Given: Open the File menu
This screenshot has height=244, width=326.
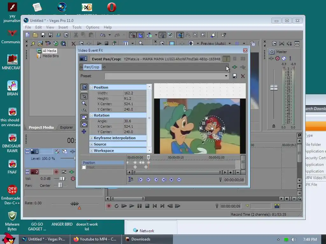Looking at the screenshot, I should click(28, 27).
